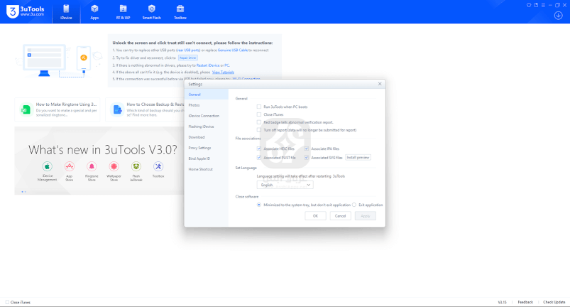This screenshot has height=307, width=570.
Task: Open the rear USB ports link
Action: coord(188,50)
